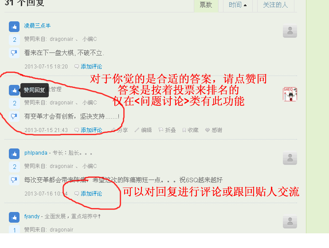
Task: Switch to 关注的人 tab
Action: [275, 5]
